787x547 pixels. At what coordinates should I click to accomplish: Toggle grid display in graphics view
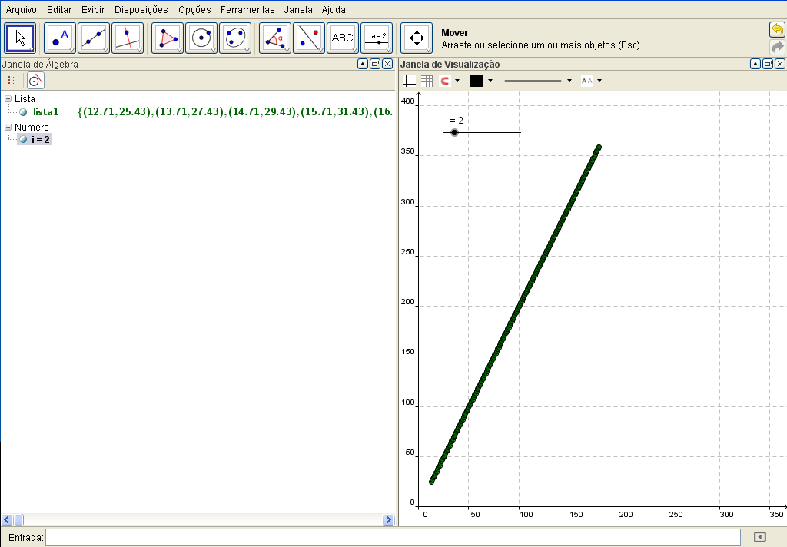point(427,81)
